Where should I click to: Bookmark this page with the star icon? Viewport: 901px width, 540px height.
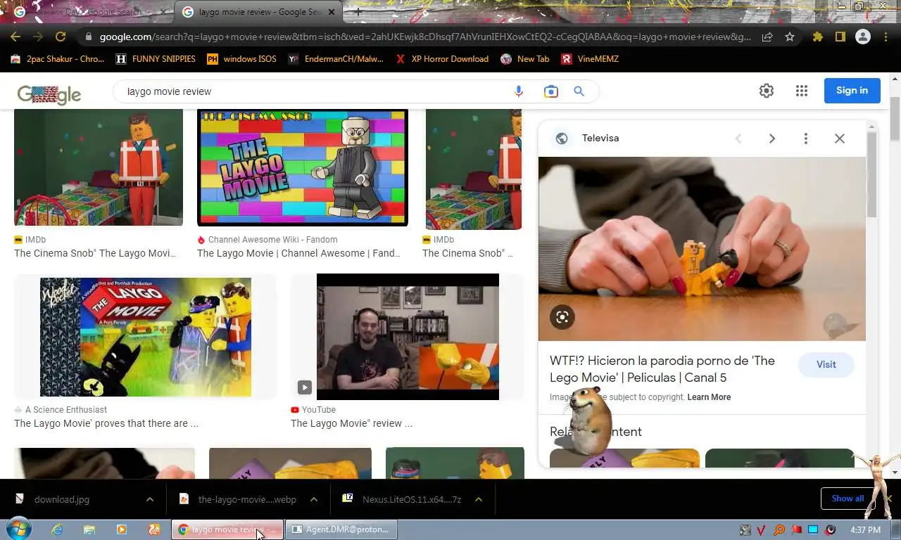(x=790, y=37)
